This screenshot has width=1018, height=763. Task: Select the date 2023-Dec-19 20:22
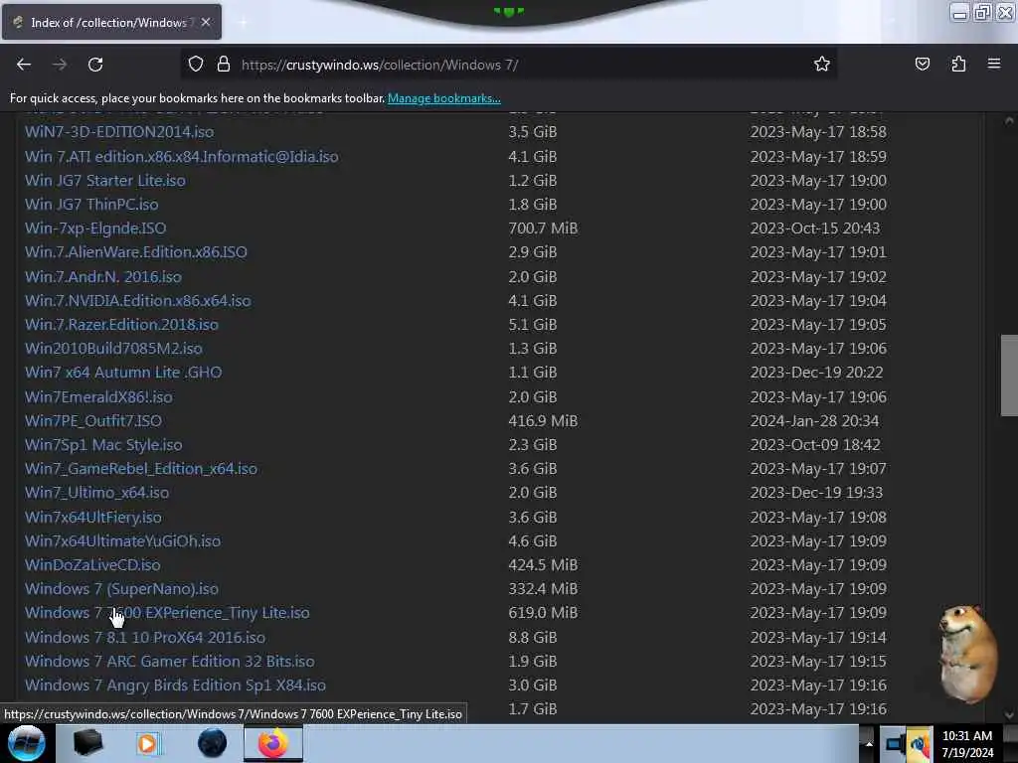pyautogui.click(x=817, y=373)
